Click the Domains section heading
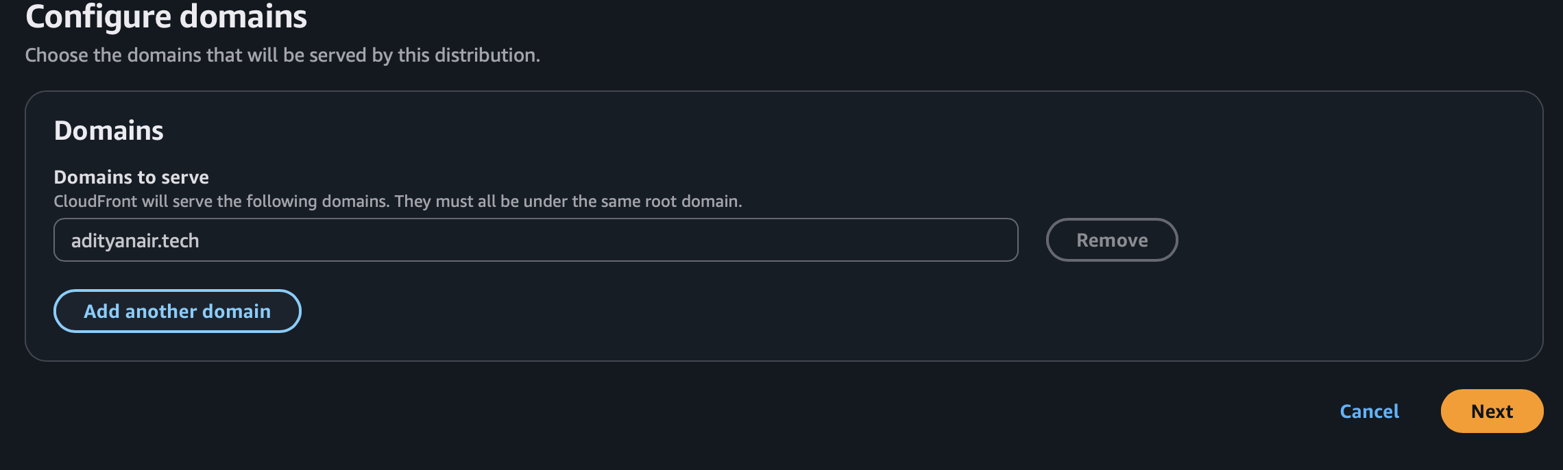Viewport: 1563px width, 470px height. coord(108,130)
